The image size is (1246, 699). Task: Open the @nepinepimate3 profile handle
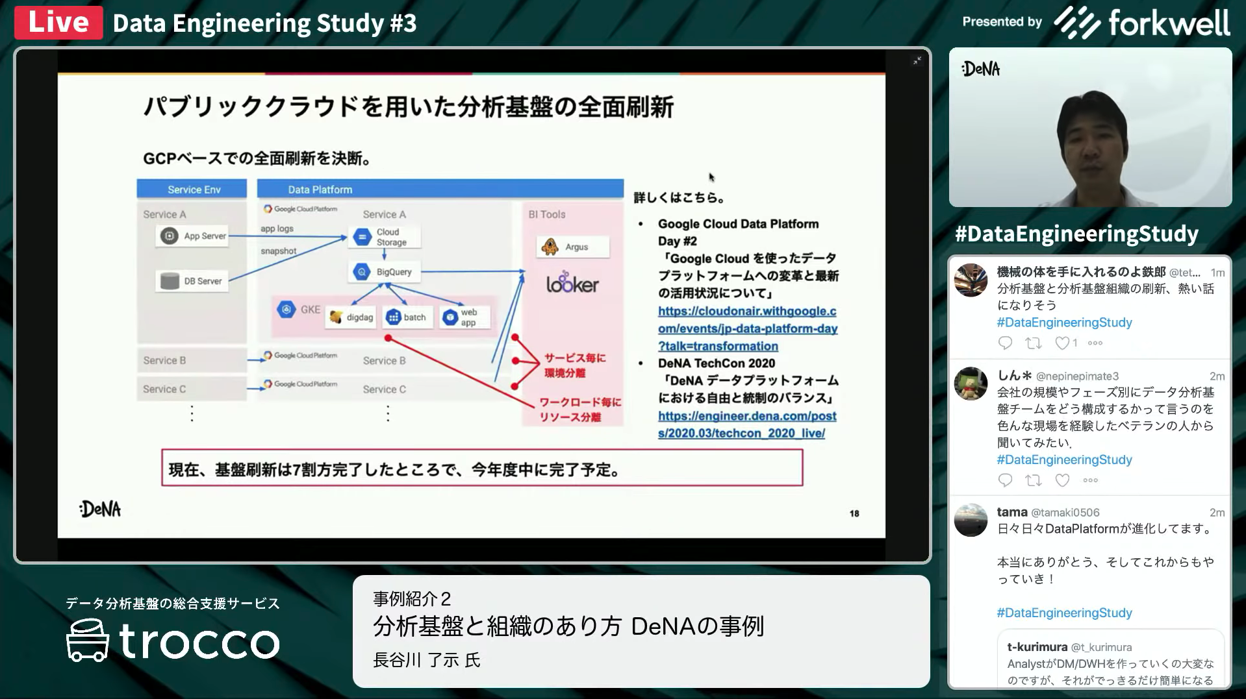(1077, 376)
